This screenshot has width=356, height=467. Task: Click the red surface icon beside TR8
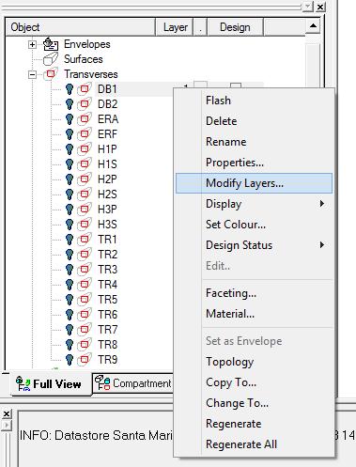click(x=85, y=345)
